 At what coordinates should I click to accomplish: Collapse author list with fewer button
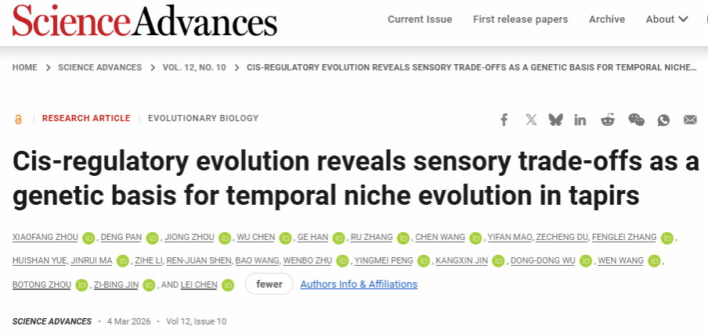269,284
